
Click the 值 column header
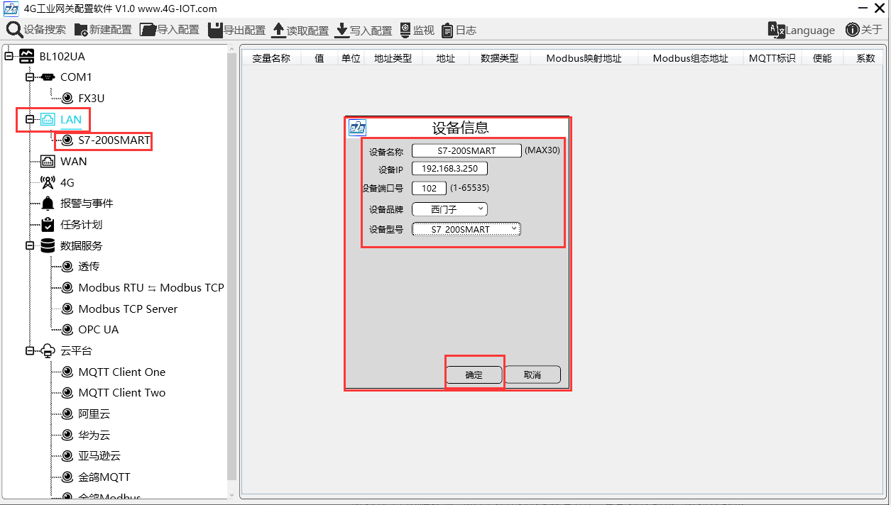[319, 58]
